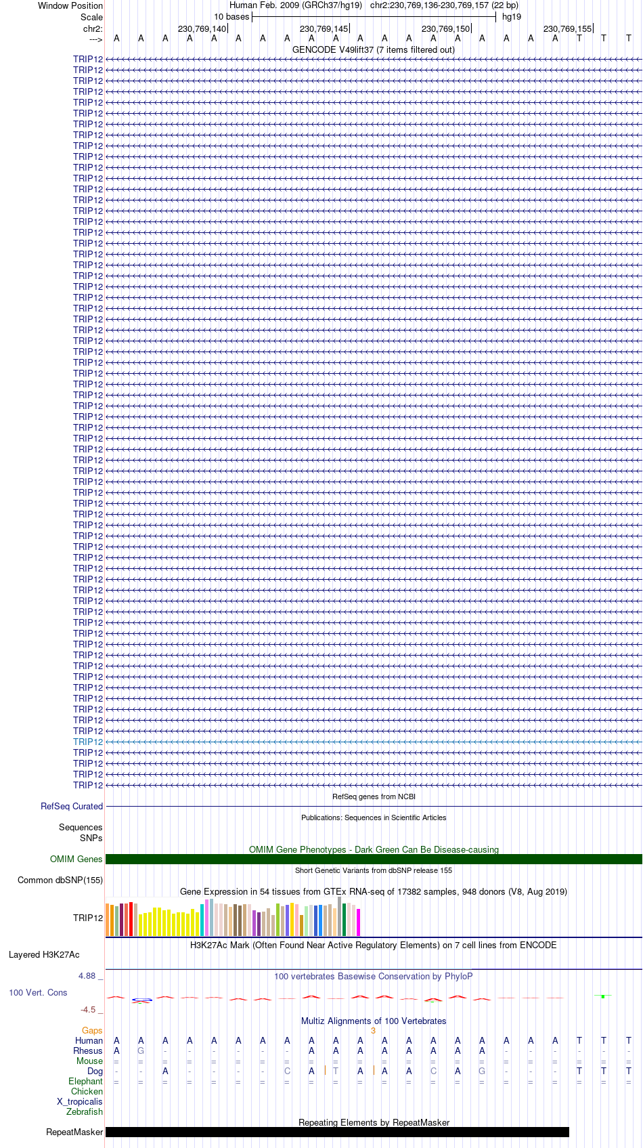Open the 'RefSeq genes from NCBI' track title
Image resolution: width=643 pixels, height=1148 pixels.
pyautogui.click(x=374, y=796)
